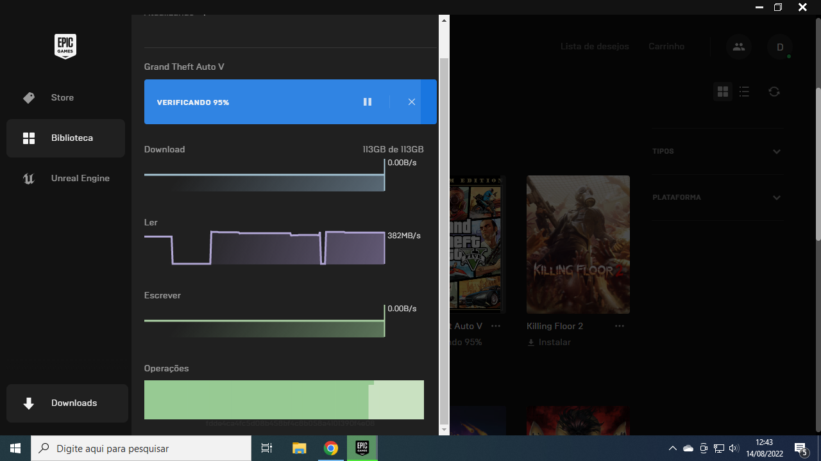Open the Carrinho link
Image resolution: width=821 pixels, height=461 pixels.
(x=666, y=46)
